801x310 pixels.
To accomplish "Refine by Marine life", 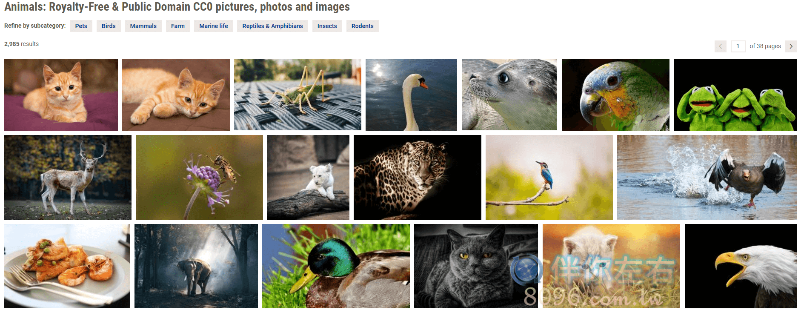I will [214, 26].
